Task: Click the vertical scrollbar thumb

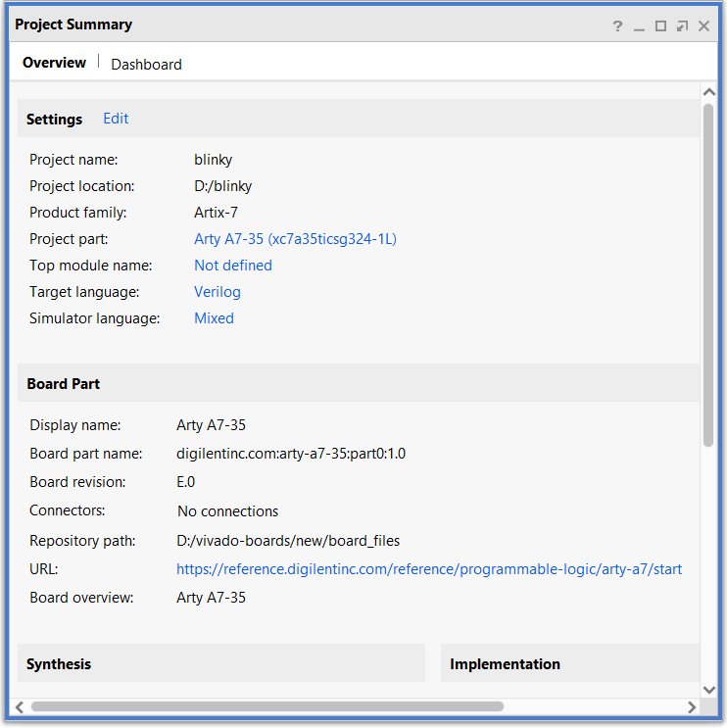Action: point(708,275)
